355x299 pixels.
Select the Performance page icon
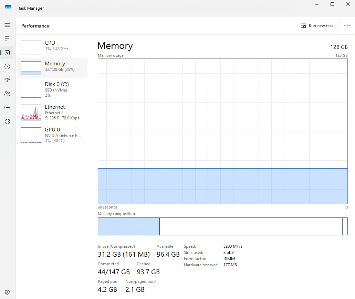(x=7, y=53)
